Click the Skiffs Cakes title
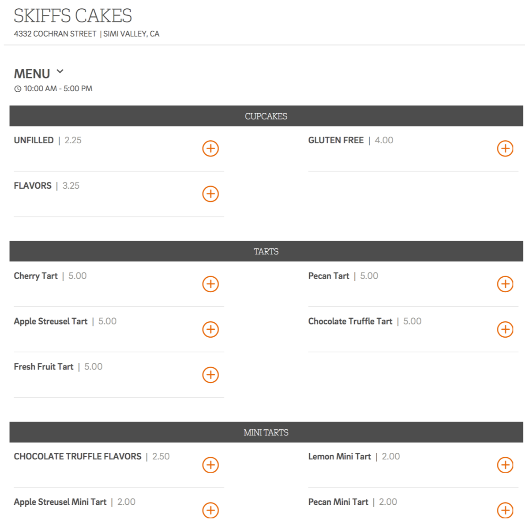 coord(73,16)
